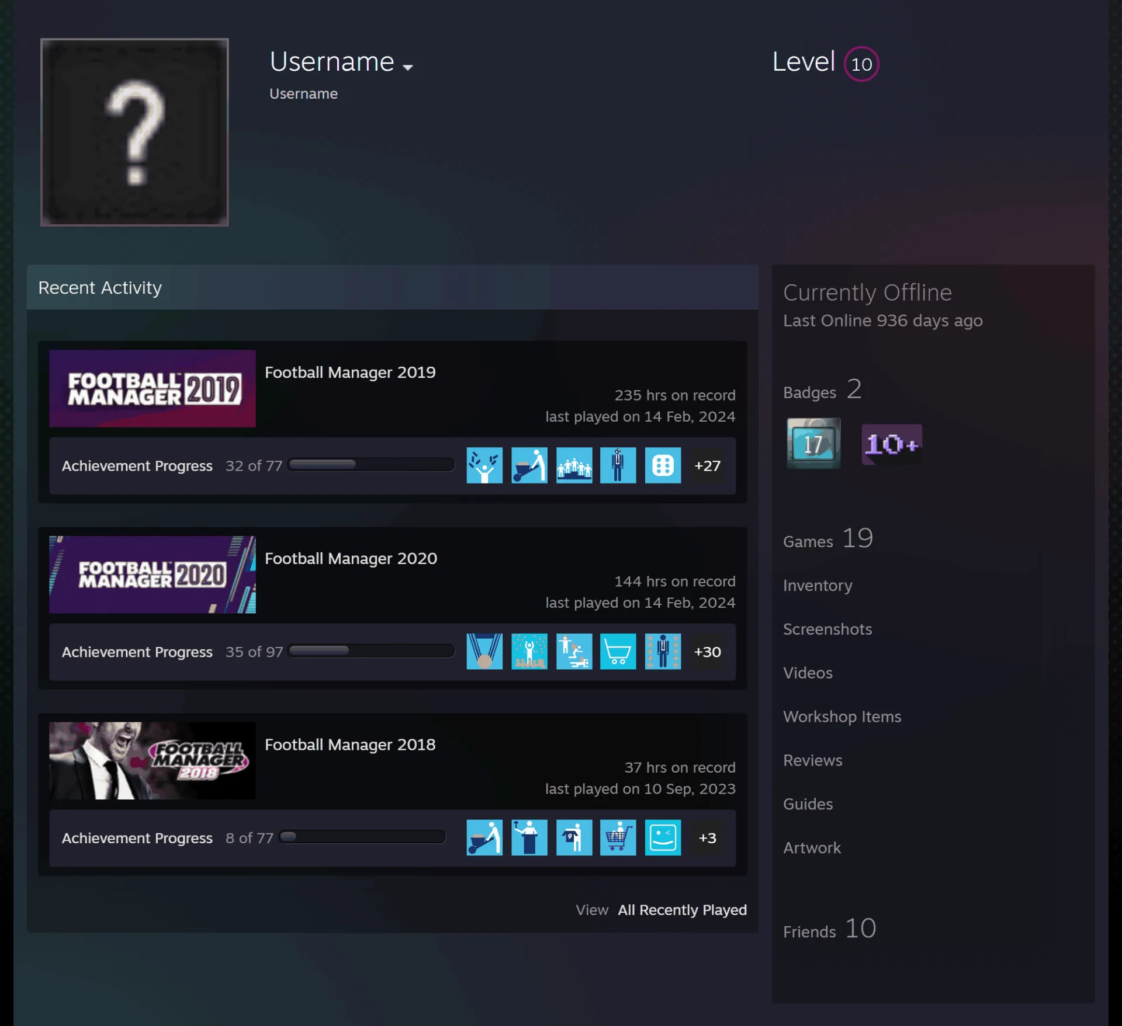Click the dice achievement icon in Football Manager 2019

tap(663, 465)
